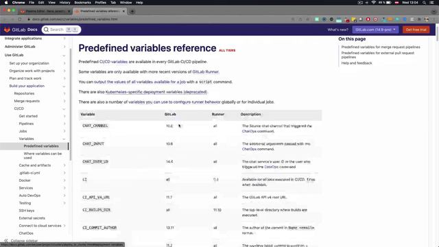Open the History menu
The width and height of the screenshot is (439, 247).
pyautogui.click(x=64, y=3)
